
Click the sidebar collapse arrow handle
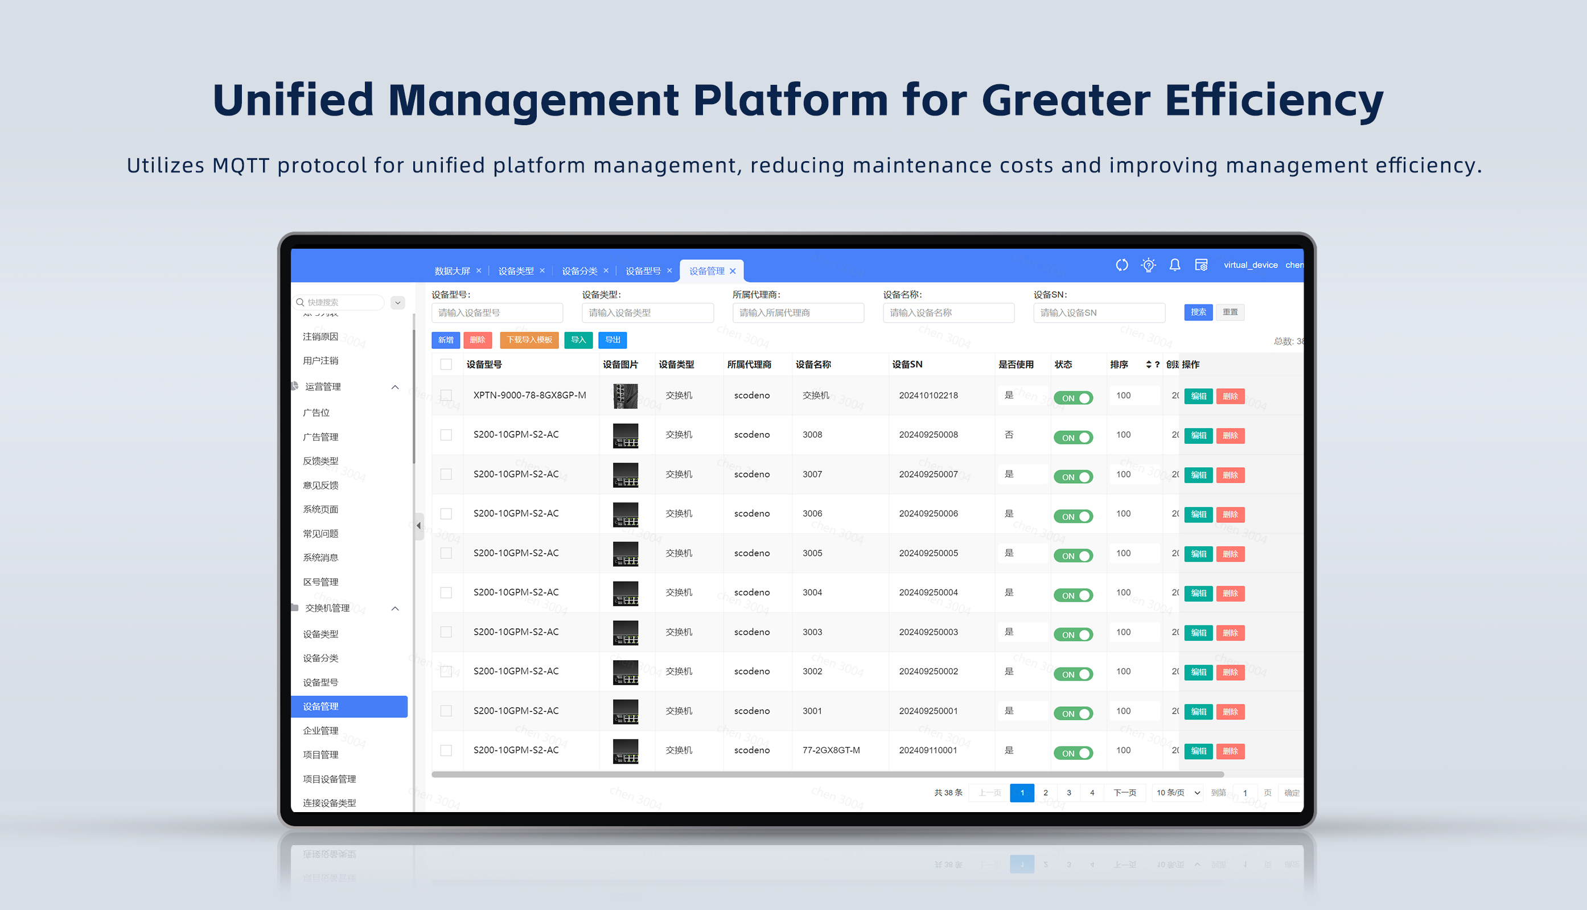[419, 526]
